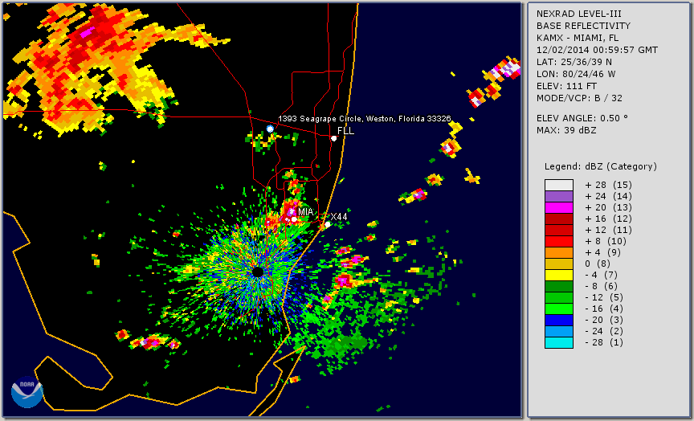The width and height of the screenshot is (694, 421).
Task: Click the 'ELEV ANGLE: 0.50 °' text
Action: tap(582, 118)
